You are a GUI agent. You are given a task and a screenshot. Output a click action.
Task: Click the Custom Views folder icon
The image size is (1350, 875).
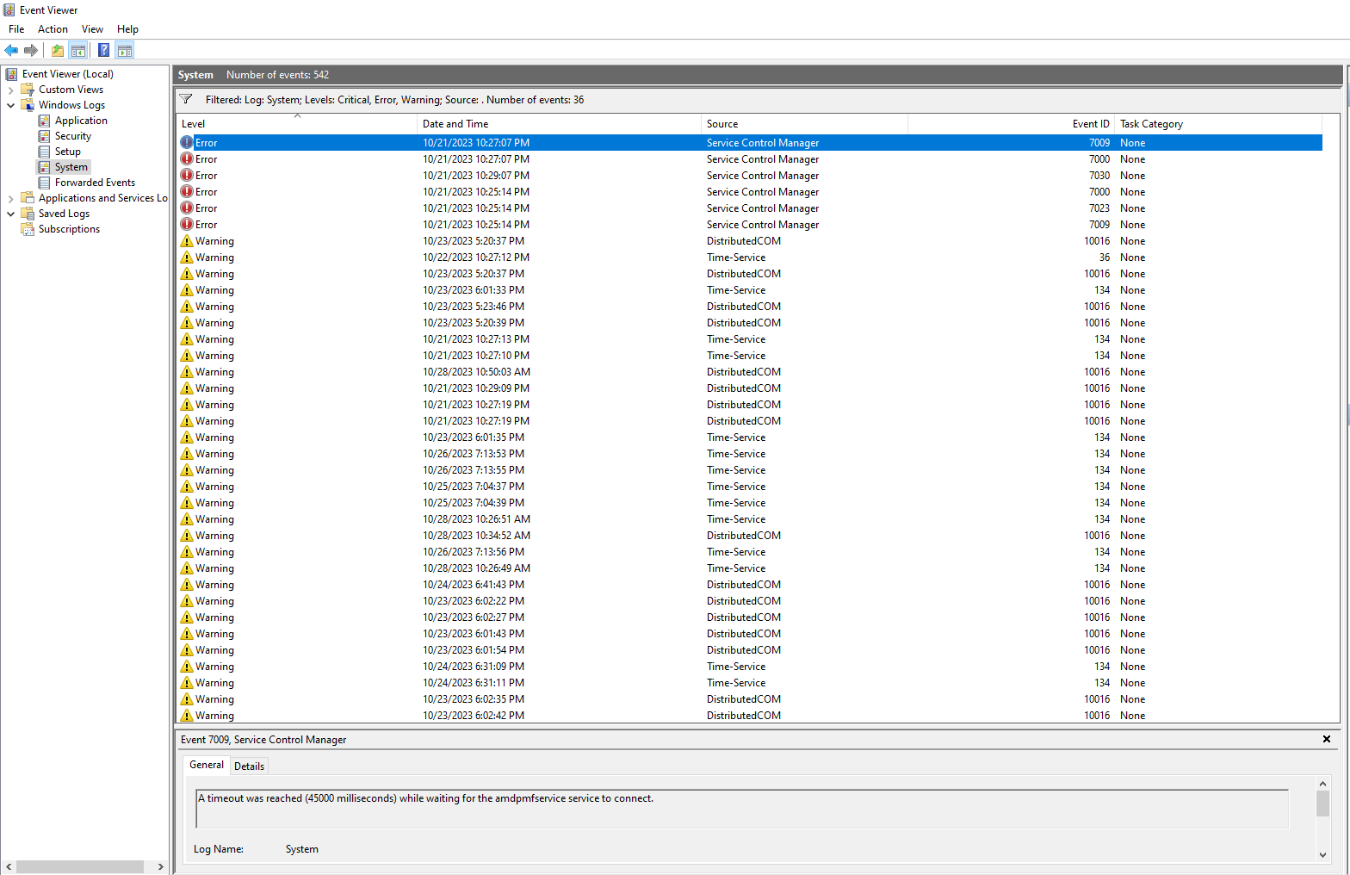(28, 90)
